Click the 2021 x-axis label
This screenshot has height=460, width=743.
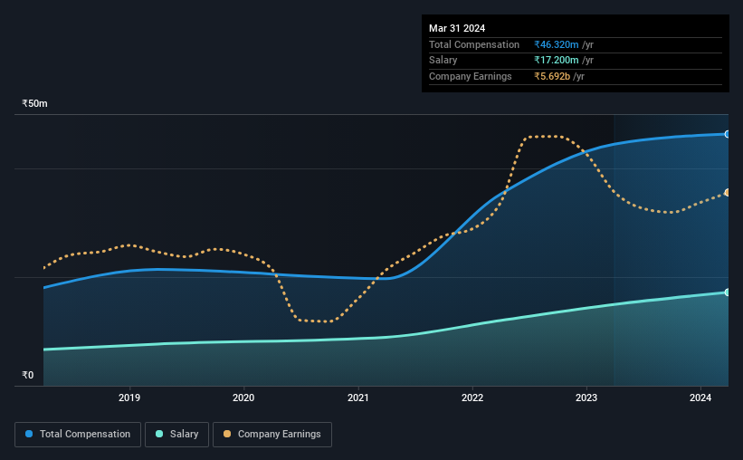(x=357, y=398)
